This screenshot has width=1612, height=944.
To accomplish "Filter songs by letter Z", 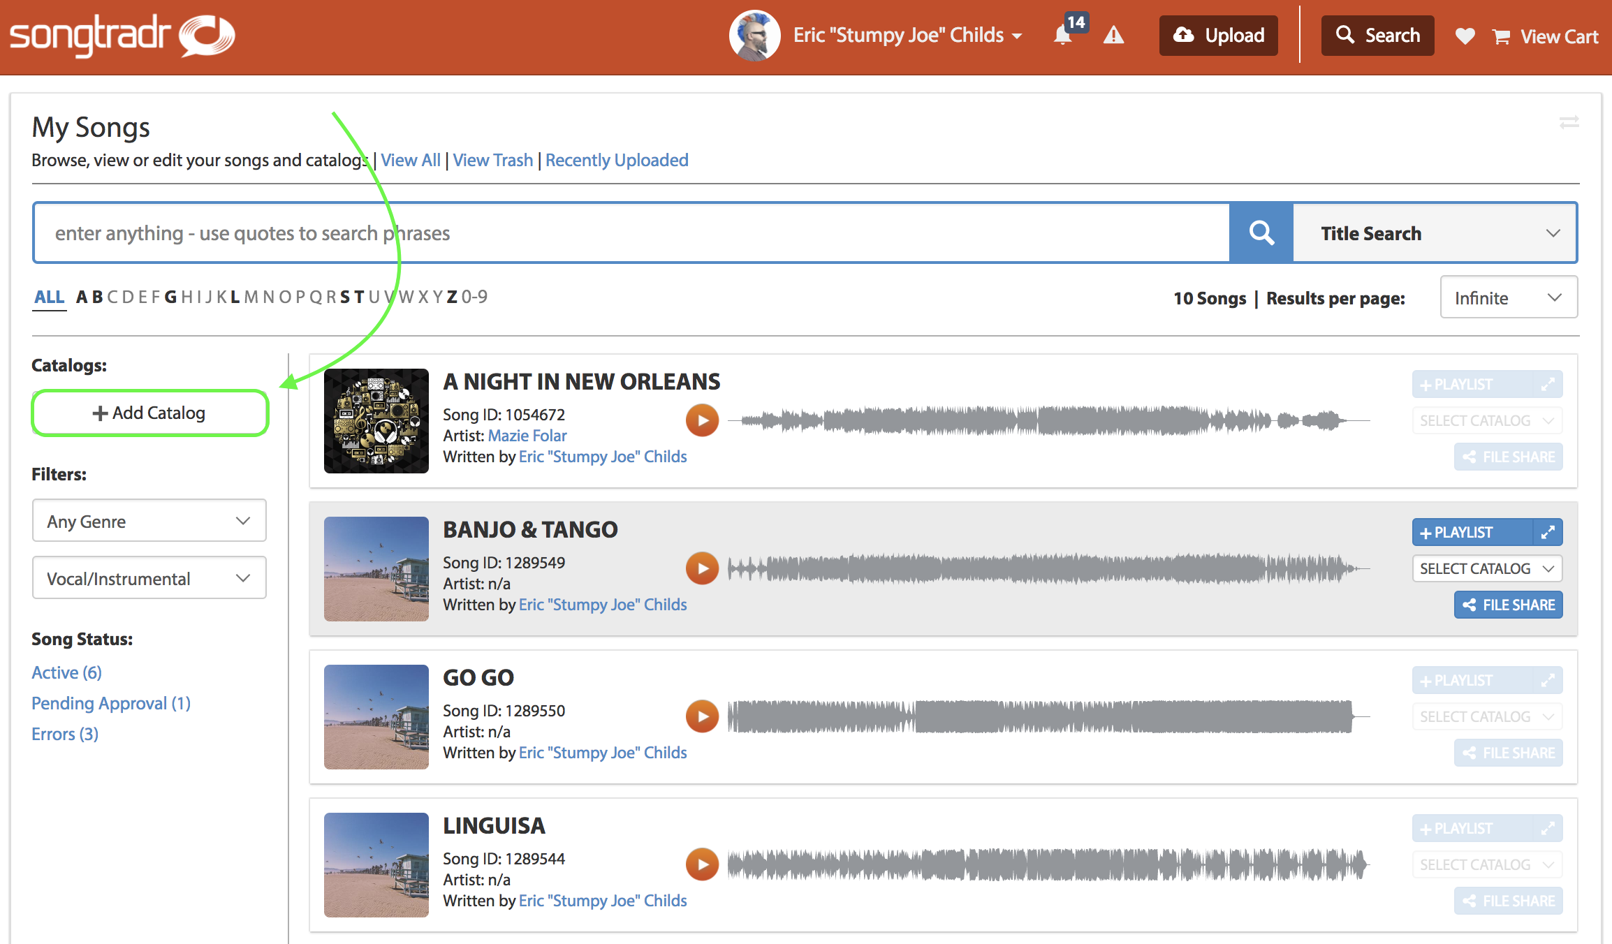I will click(452, 297).
